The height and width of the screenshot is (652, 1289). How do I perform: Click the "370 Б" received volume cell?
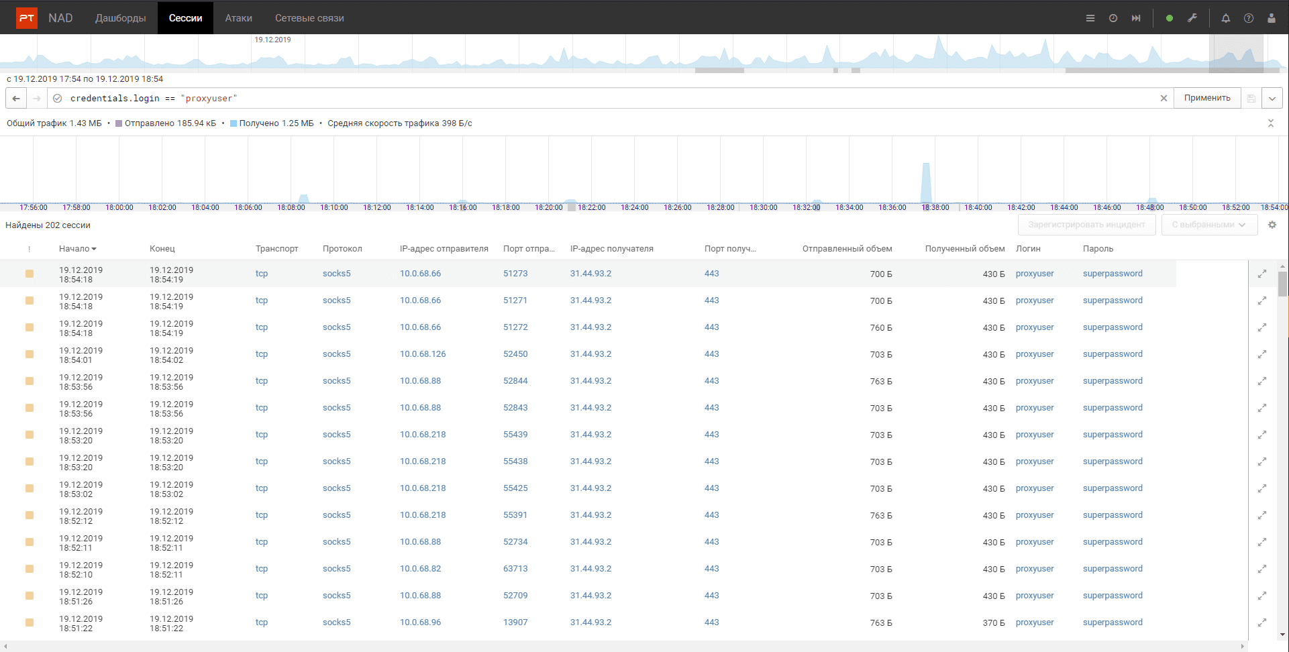click(x=994, y=622)
